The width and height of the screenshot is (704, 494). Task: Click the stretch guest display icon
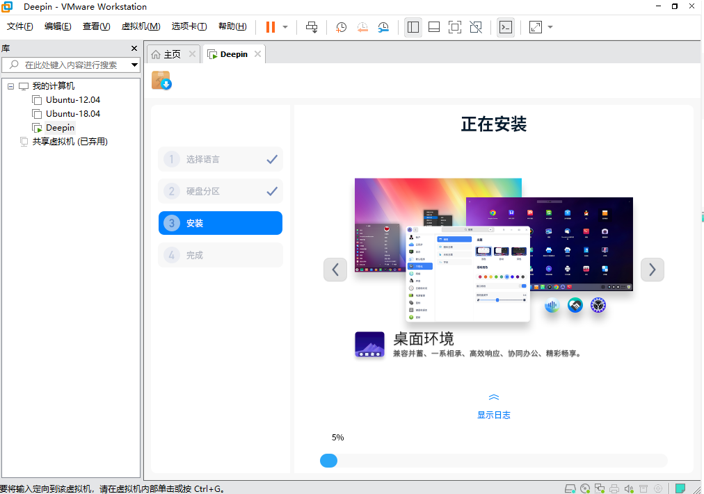pos(536,27)
